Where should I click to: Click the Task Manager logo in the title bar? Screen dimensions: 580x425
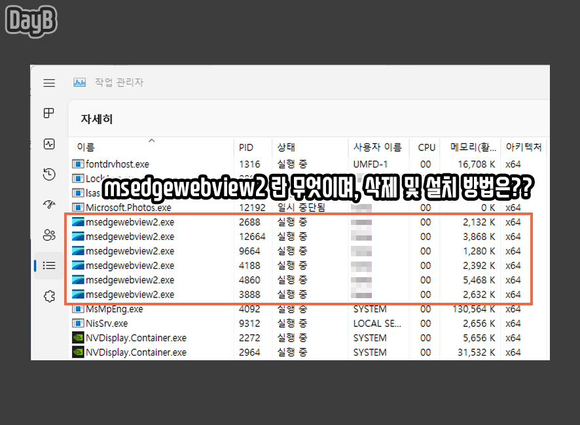click(79, 82)
